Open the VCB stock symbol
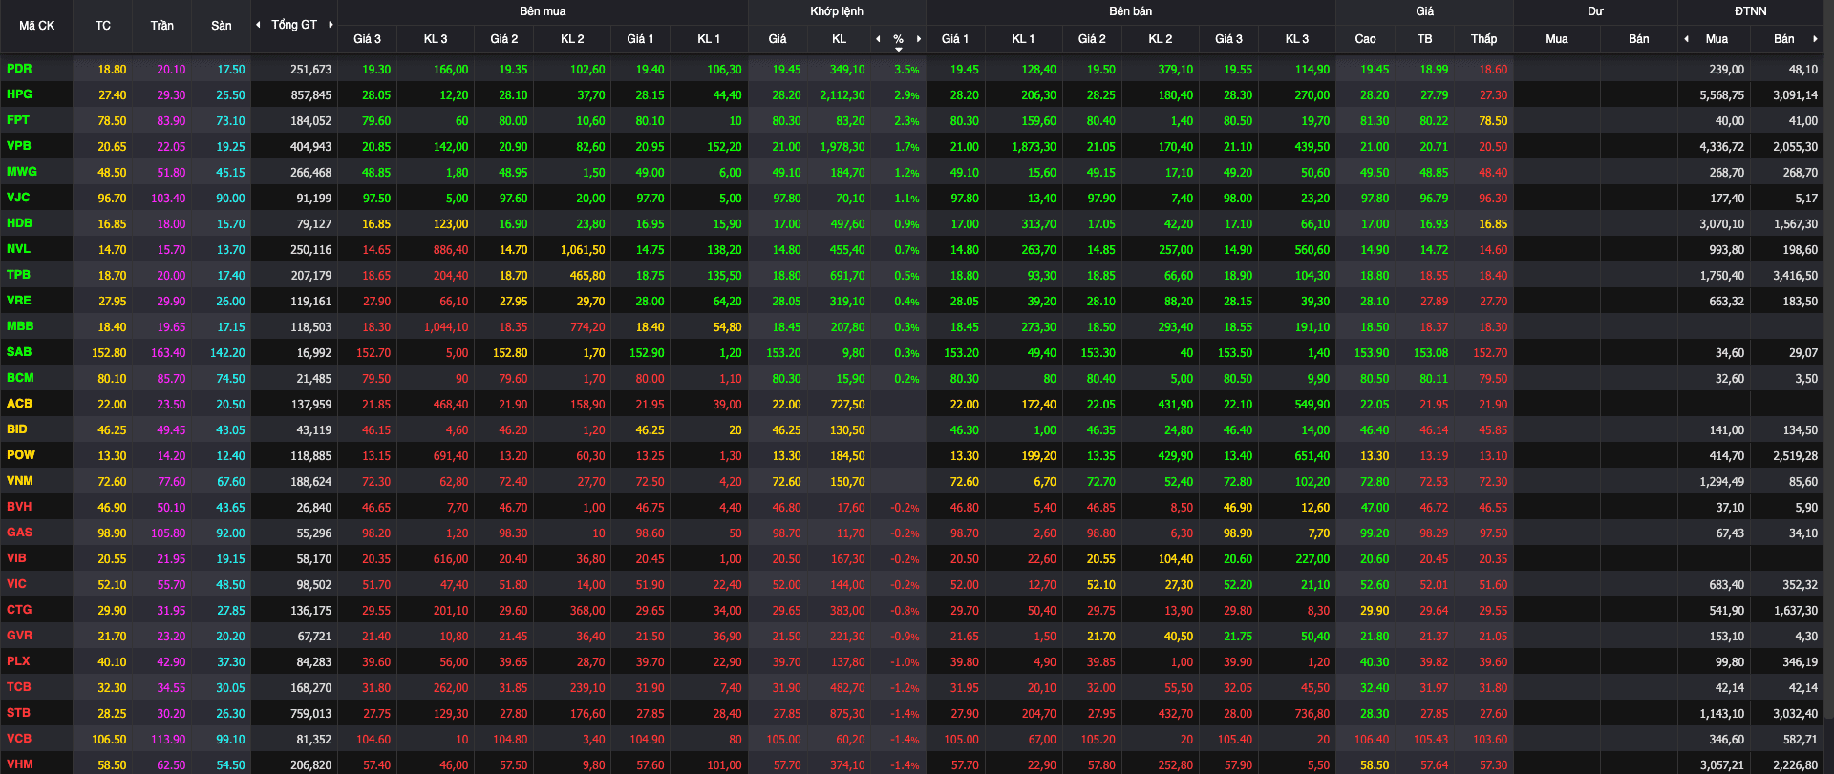 coord(19,739)
